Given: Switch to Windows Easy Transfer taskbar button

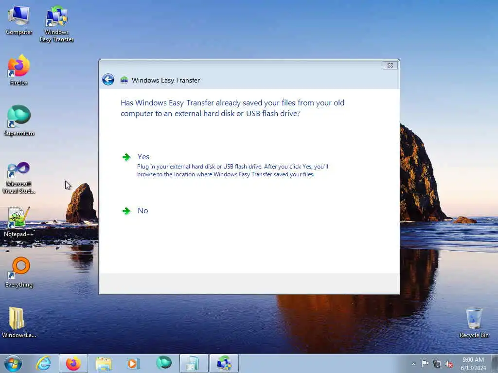Looking at the screenshot, I should (x=224, y=363).
